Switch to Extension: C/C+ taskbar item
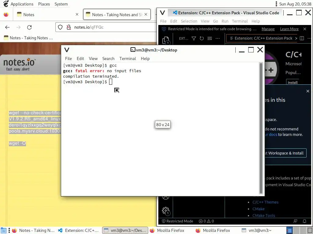The image size is (313, 234). click(79, 230)
